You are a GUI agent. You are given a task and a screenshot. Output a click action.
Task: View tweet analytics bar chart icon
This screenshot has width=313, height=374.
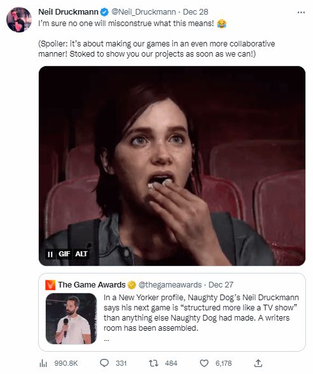[43, 363]
